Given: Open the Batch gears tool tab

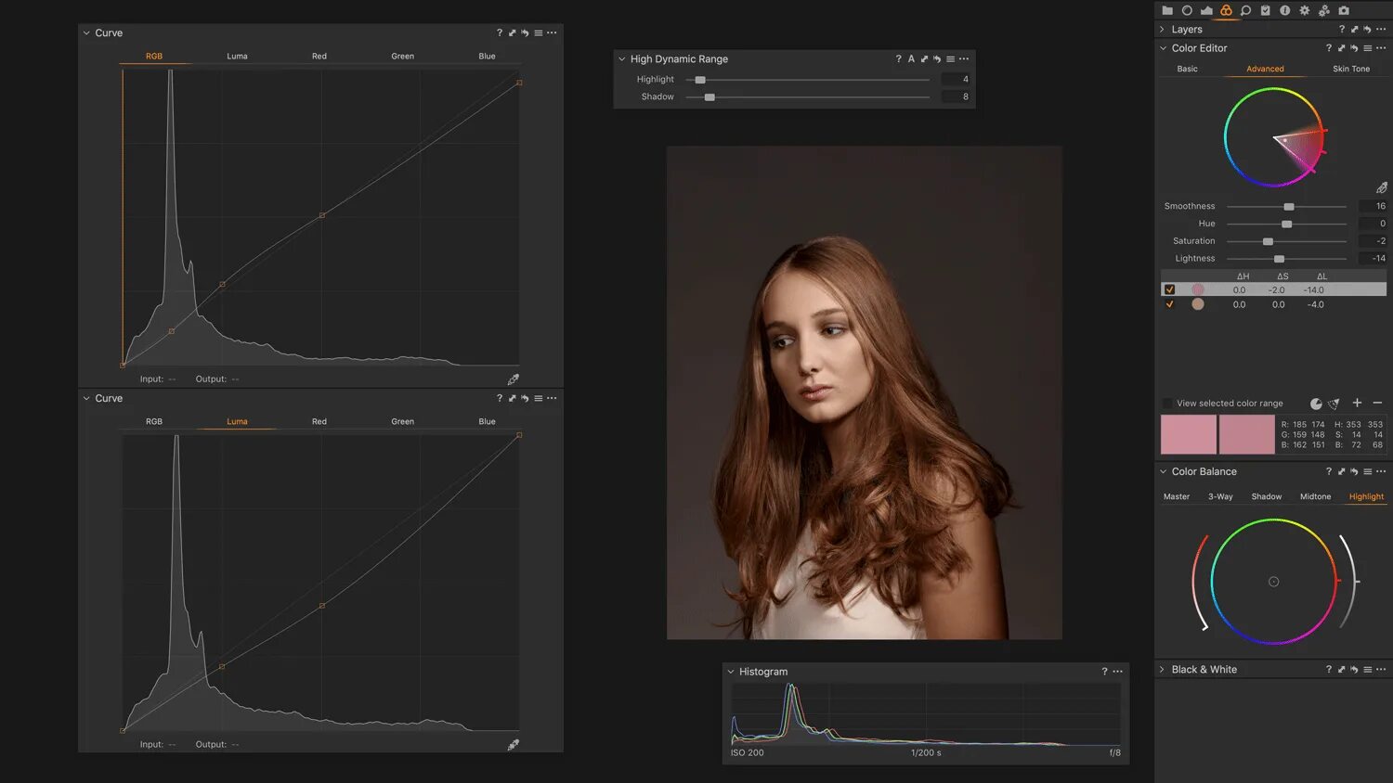Looking at the screenshot, I should (x=1324, y=10).
